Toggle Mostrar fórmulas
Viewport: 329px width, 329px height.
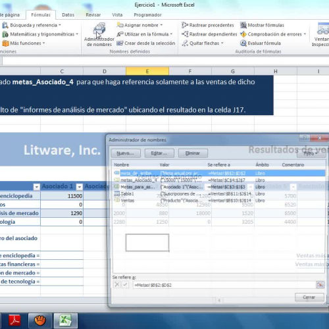pyautogui.click(x=262, y=25)
